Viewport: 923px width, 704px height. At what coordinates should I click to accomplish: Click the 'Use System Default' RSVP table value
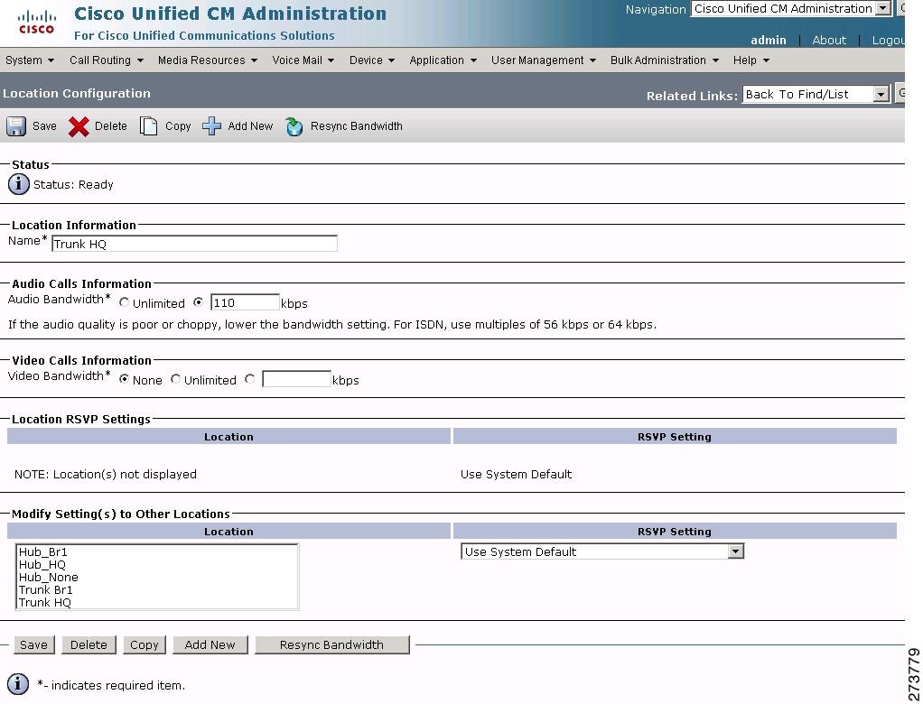tap(517, 474)
